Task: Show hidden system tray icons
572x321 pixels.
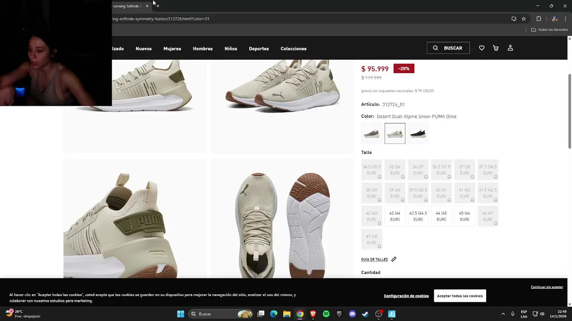Action: click(503, 314)
